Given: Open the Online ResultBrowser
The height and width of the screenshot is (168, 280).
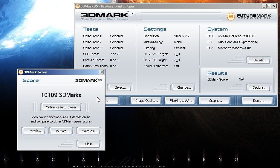Looking at the screenshot, I should tap(61, 107).
